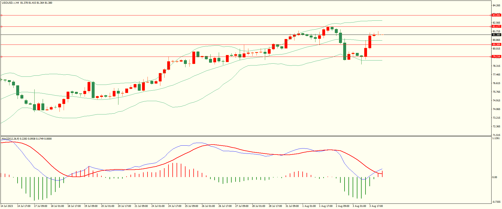Image resolution: width=502 pixels, height=209 pixels.
Task: Click the 1.1261 value on MACD scale
Action: 496,138
